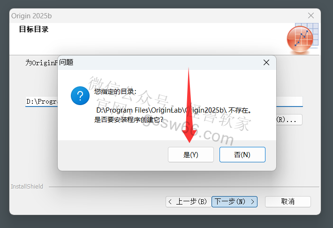Click the partially hidden browse (R)... button

(x=289, y=120)
